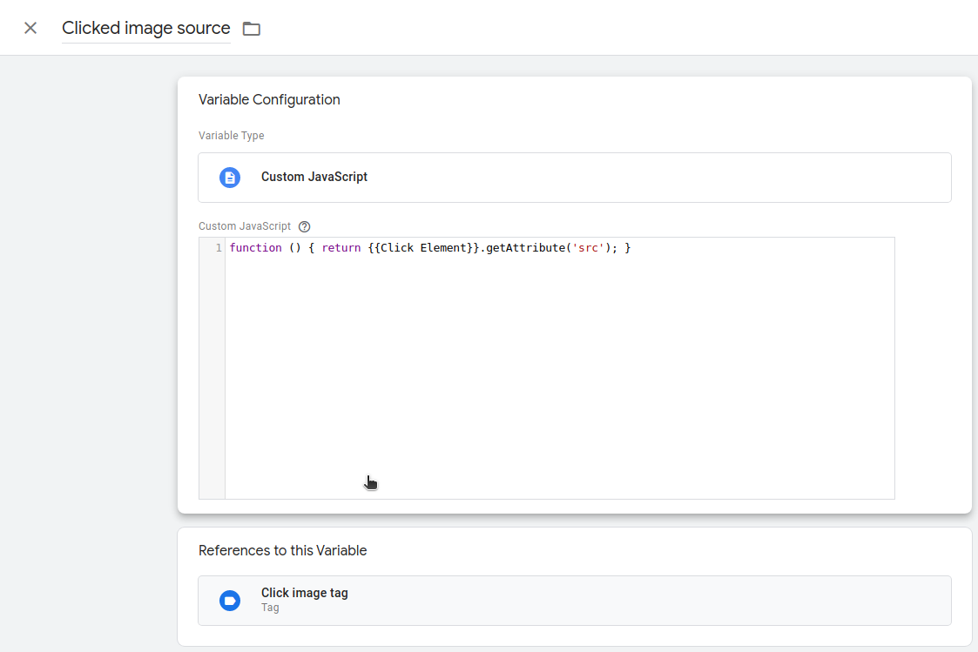Click the closing brace ending the function
Image resolution: width=978 pixels, height=652 pixels.
[627, 248]
